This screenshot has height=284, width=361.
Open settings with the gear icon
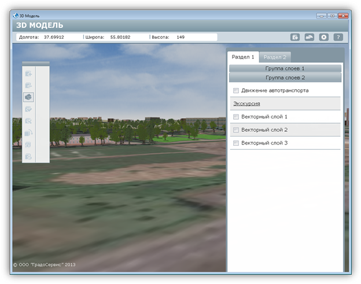(x=324, y=37)
